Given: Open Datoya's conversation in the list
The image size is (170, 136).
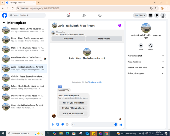Looking at the screenshot, I should tap(24, 97).
